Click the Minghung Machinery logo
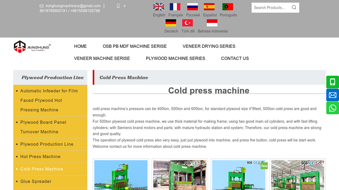 (x=32, y=47)
